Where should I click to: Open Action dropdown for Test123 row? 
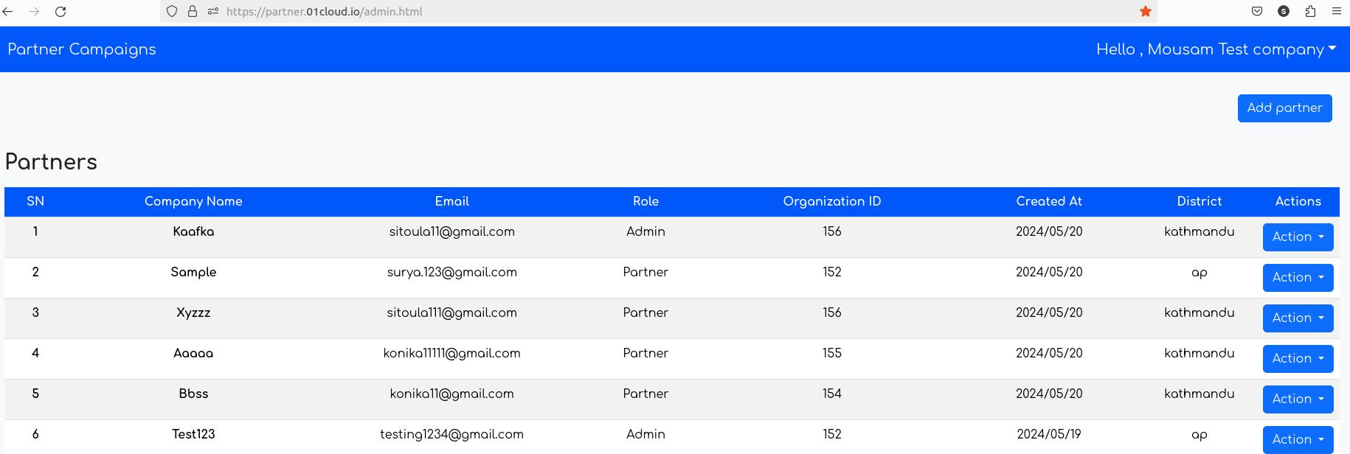pyautogui.click(x=1298, y=440)
